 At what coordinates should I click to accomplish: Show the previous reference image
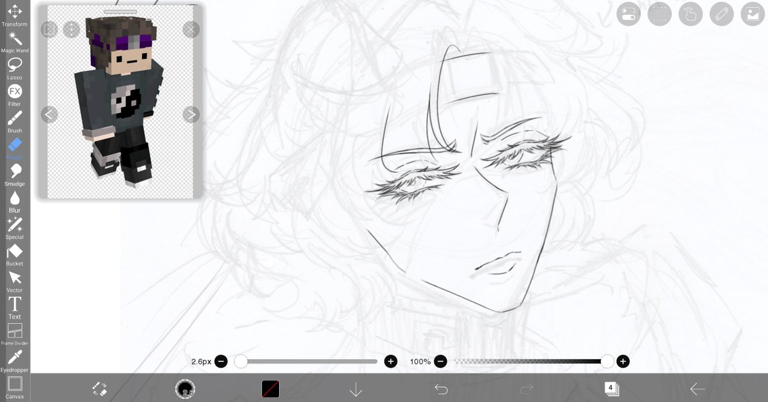49,114
